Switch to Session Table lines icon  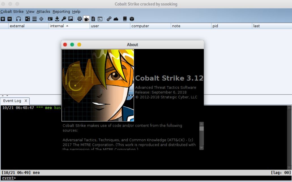click(x=35, y=19)
